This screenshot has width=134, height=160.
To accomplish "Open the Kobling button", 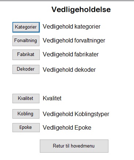I will (x=26, y=114).
